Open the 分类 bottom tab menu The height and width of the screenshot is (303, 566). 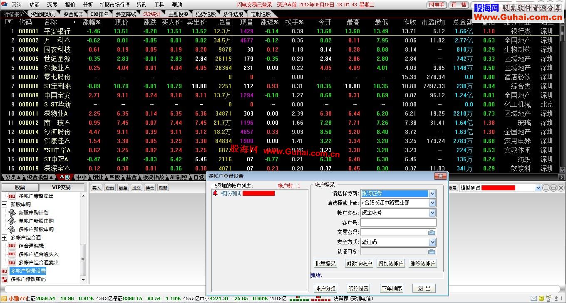pos(12,177)
